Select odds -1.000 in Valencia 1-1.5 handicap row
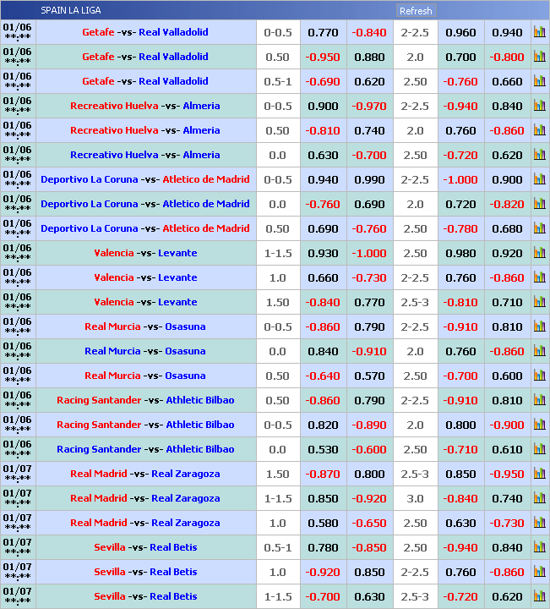Image resolution: width=550 pixels, height=609 pixels. click(369, 254)
